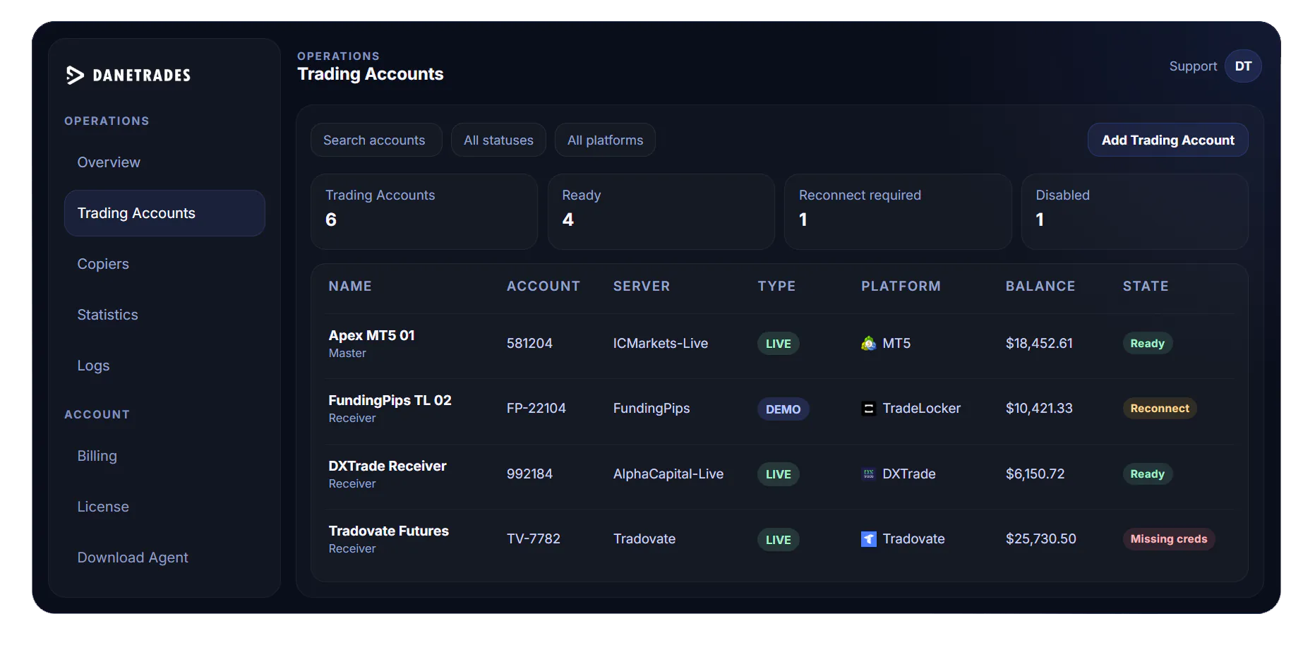Click LIVE badge for Apex MT5 01
Viewport: 1315px width, 645px height.
click(778, 344)
